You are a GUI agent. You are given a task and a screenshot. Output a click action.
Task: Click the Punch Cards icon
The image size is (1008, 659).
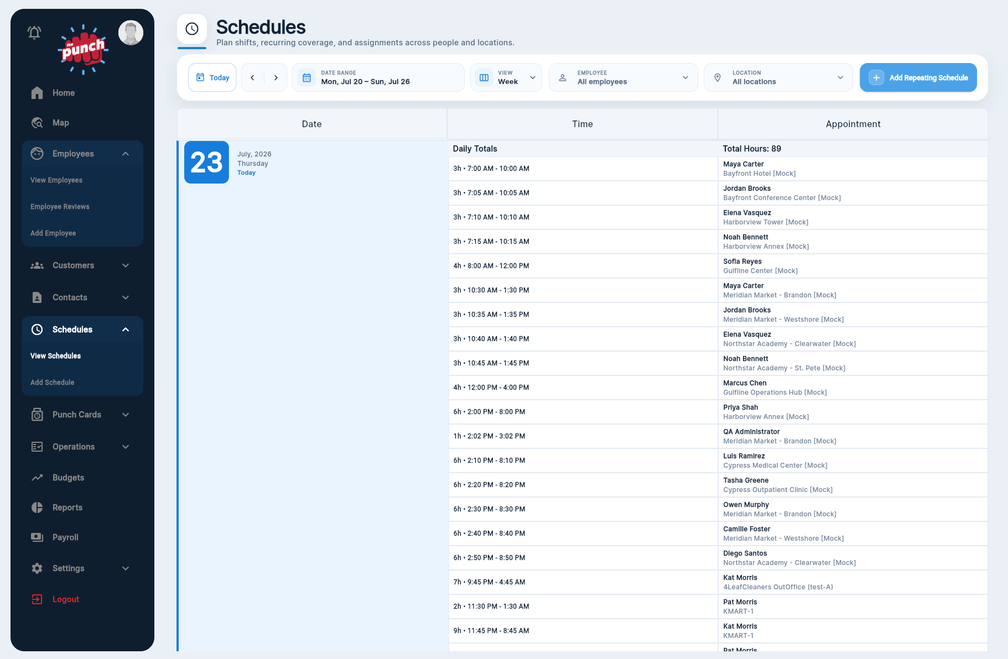[x=37, y=415]
